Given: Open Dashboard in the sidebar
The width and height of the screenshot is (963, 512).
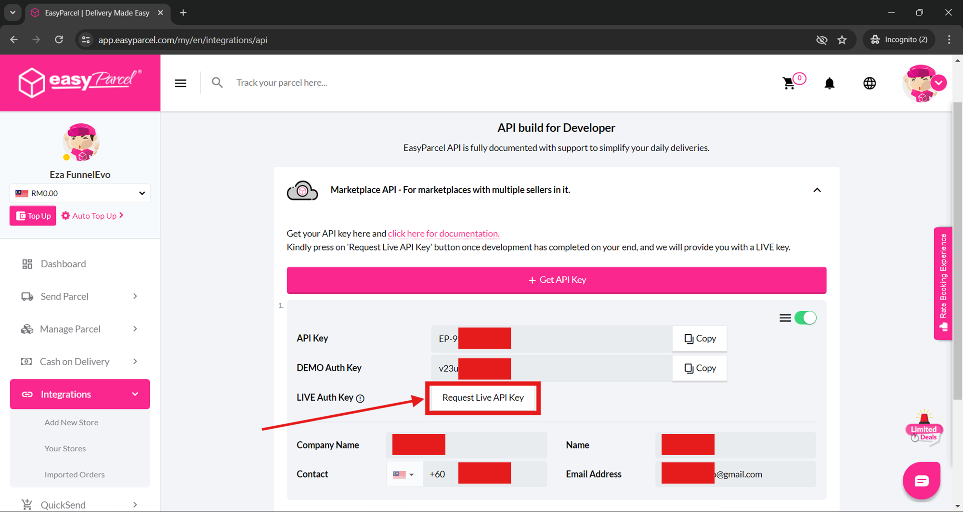Looking at the screenshot, I should point(63,264).
